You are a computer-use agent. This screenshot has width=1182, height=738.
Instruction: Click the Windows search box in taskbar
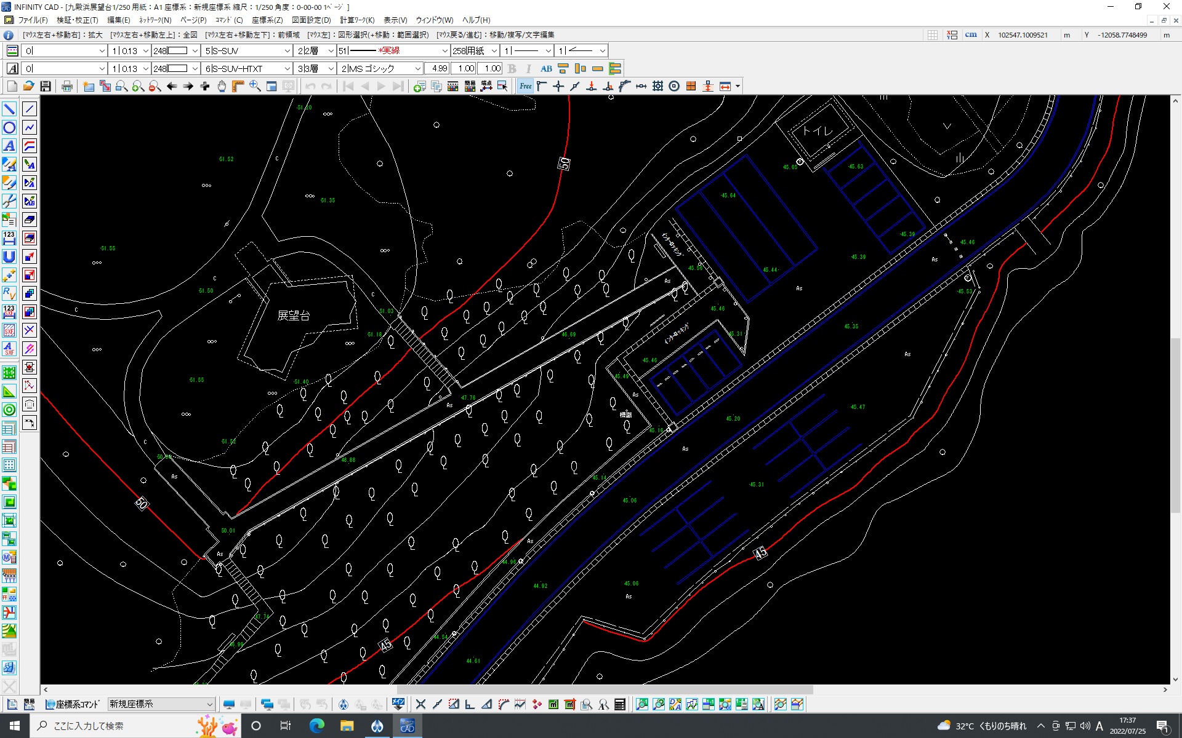[137, 726]
